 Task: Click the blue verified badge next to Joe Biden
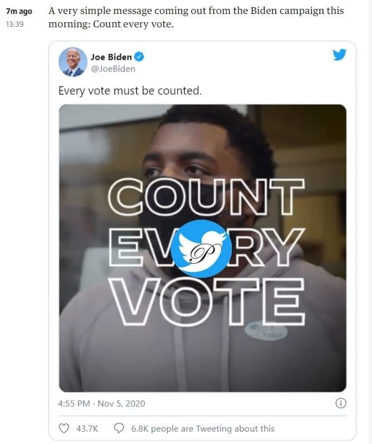pos(141,57)
